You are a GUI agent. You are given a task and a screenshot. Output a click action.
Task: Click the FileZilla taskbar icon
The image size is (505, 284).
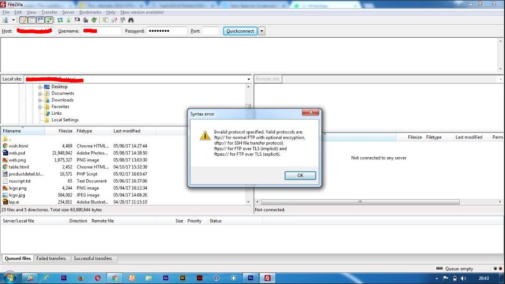[267, 278]
